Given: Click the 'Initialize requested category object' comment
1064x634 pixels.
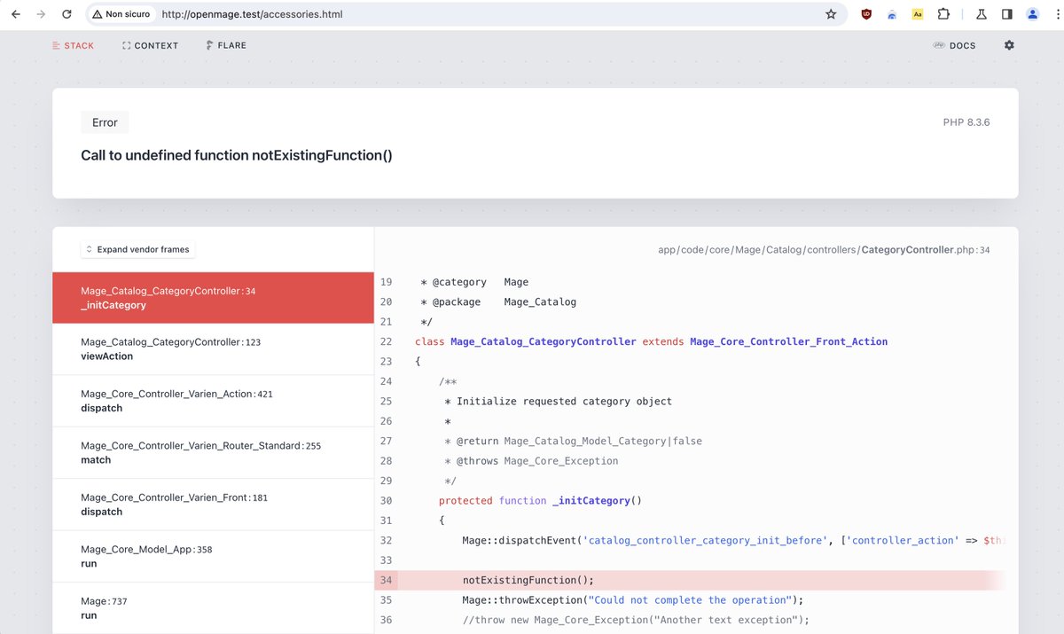Looking at the screenshot, I should click(x=558, y=401).
